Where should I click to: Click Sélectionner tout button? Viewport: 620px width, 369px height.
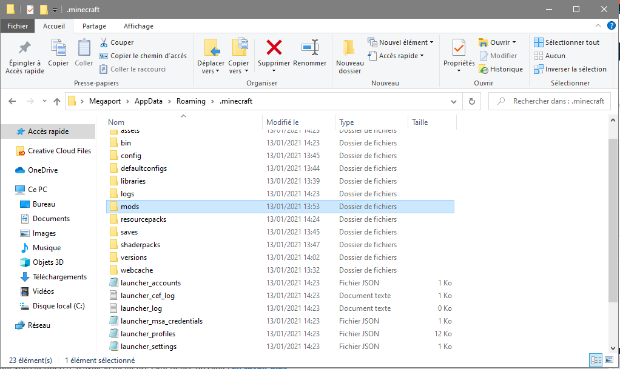click(567, 42)
